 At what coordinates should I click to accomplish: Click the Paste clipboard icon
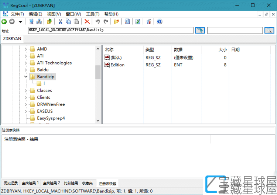point(76,22)
